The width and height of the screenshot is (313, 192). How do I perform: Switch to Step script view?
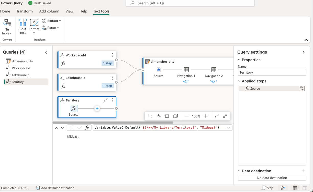click(x=267, y=188)
